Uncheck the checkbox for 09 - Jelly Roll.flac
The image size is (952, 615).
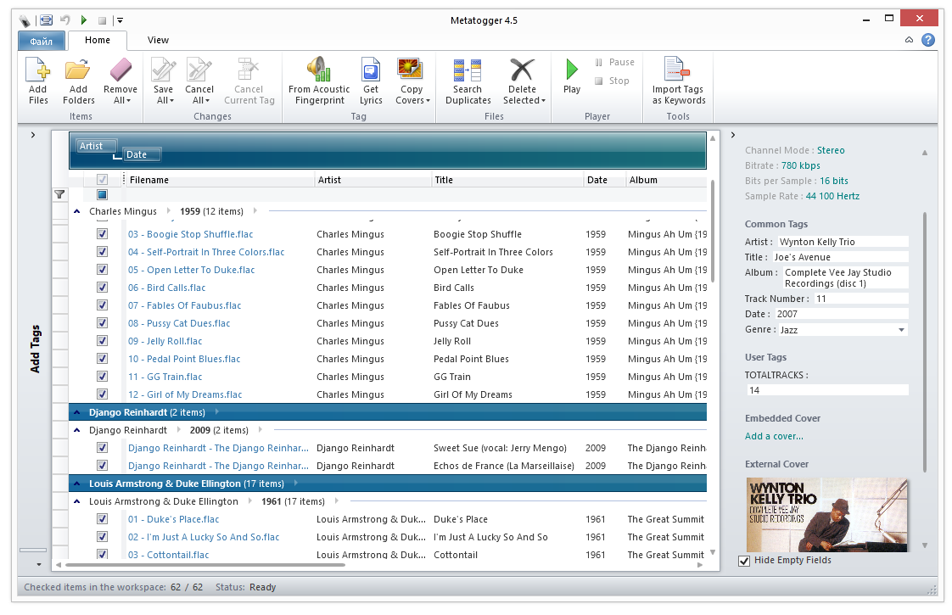click(102, 341)
